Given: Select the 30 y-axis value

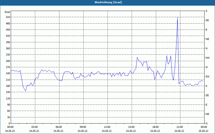Looking at the screenshot, I should point(9,117).
